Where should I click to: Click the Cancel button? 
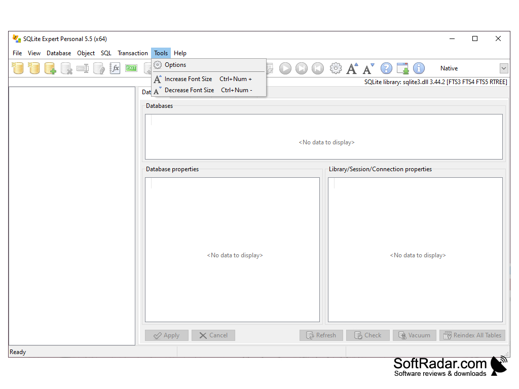(x=213, y=335)
